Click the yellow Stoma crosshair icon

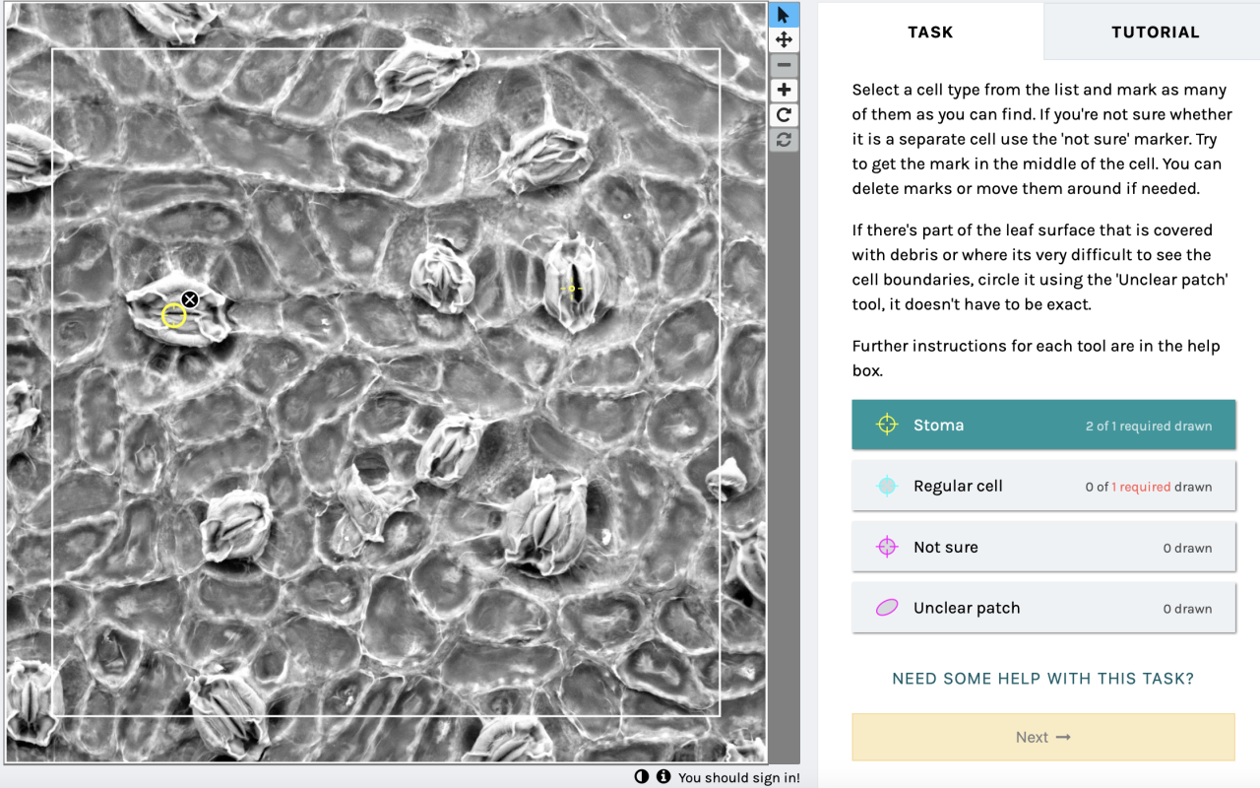pyautogui.click(x=887, y=425)
